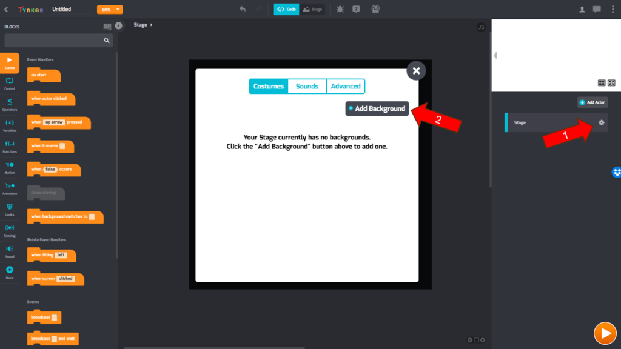Open the Advanced tab

346,86
